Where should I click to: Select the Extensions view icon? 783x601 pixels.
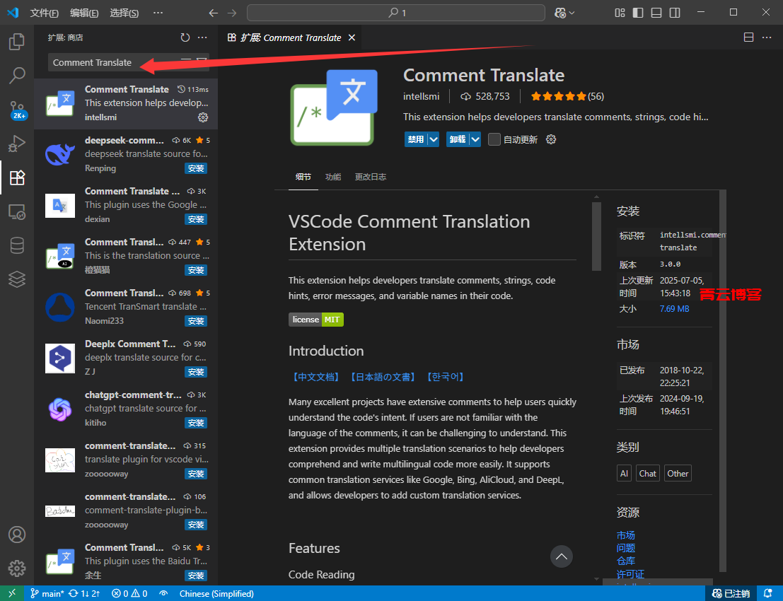(17, 177)
